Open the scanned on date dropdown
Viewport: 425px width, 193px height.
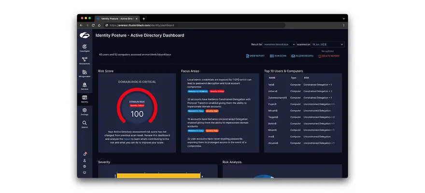point(327,44)
